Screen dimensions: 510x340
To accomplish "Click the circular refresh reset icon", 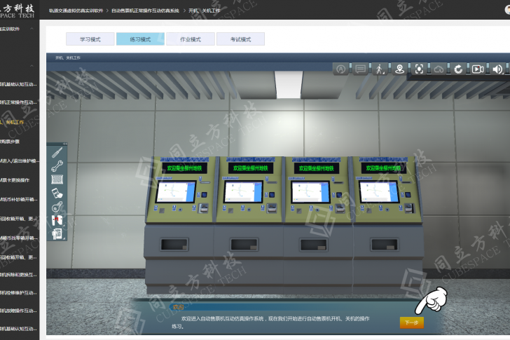I will click(458, 69).
